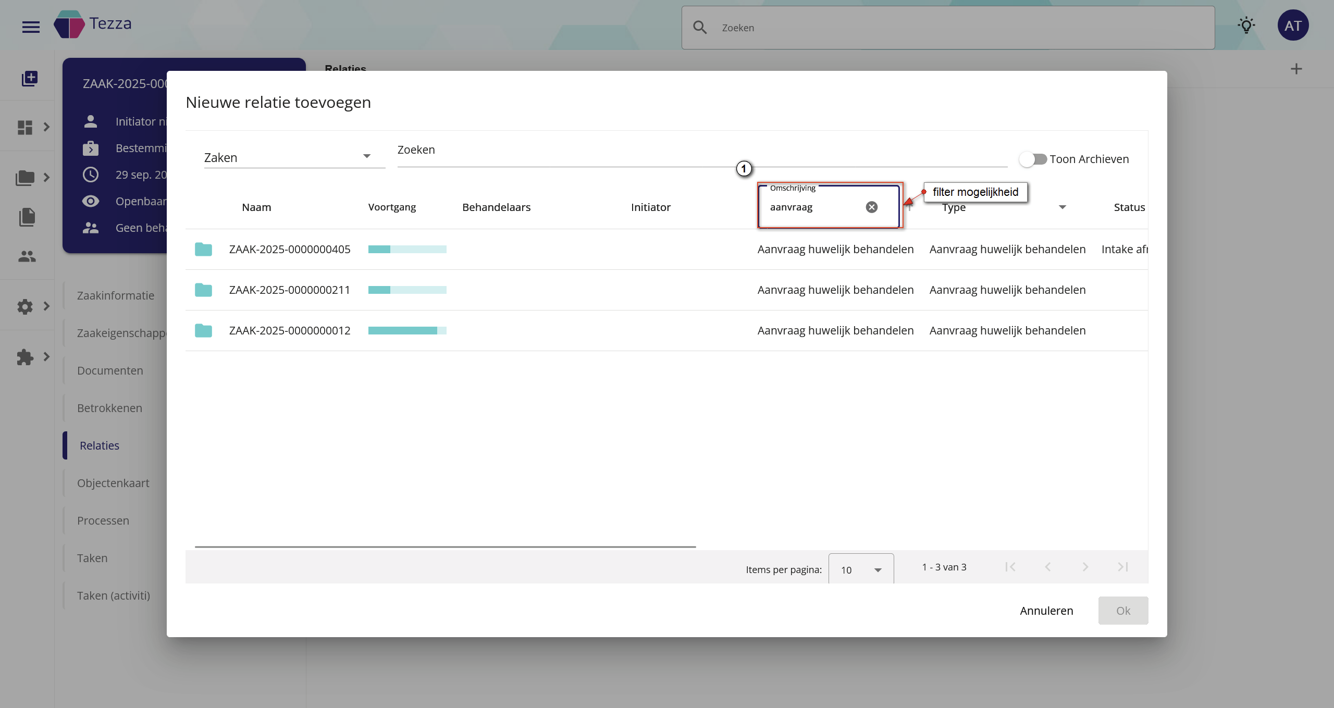Open the Zaken type dropdown
1334x708 pixels.
(294, 157)
